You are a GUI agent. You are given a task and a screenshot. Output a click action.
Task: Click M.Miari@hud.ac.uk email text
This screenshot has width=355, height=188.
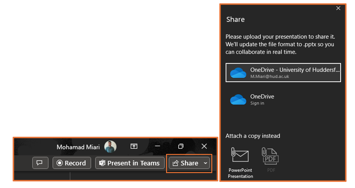point(270,77)
